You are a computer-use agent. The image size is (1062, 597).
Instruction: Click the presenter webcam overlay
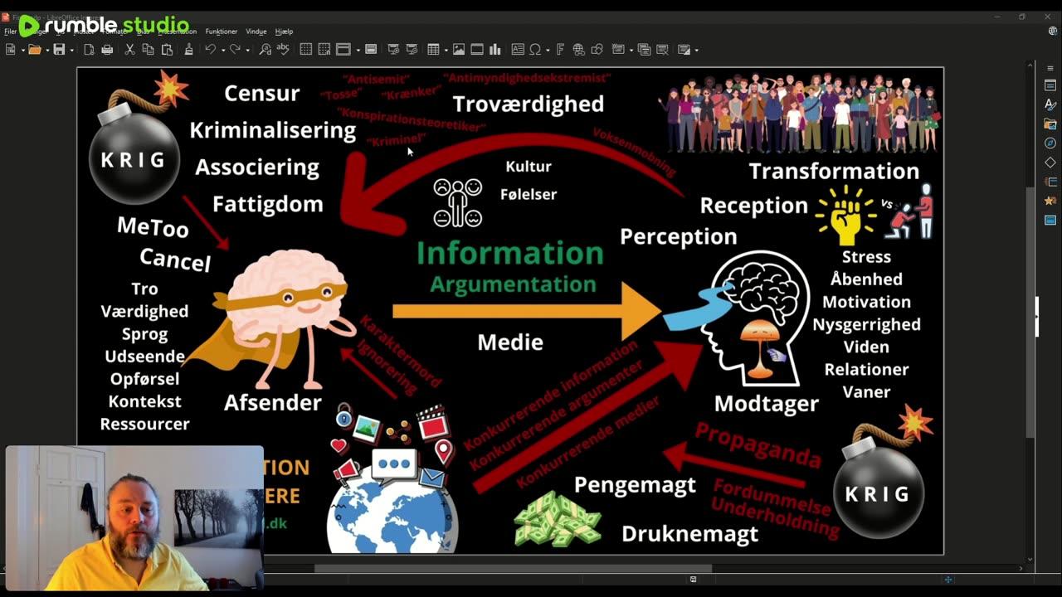[x=134, y=518]
